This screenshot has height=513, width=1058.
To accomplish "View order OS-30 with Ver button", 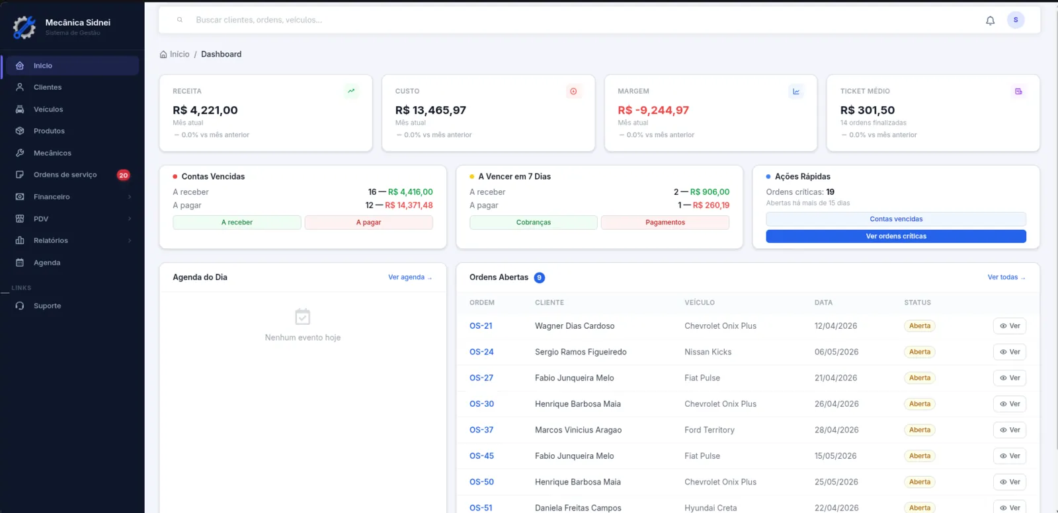I will pos(1010,404).
